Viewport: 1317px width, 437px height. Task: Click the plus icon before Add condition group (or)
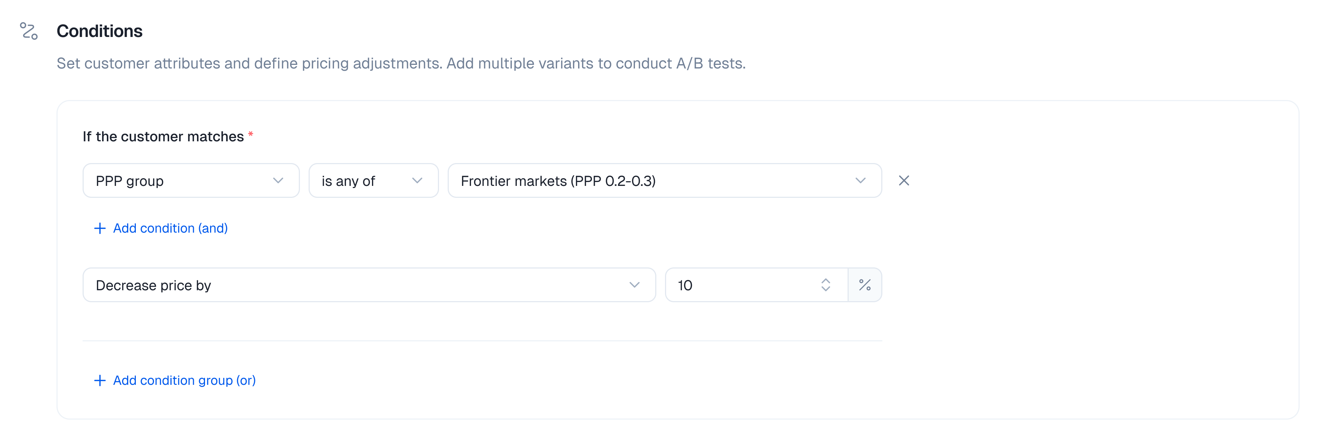100,380
